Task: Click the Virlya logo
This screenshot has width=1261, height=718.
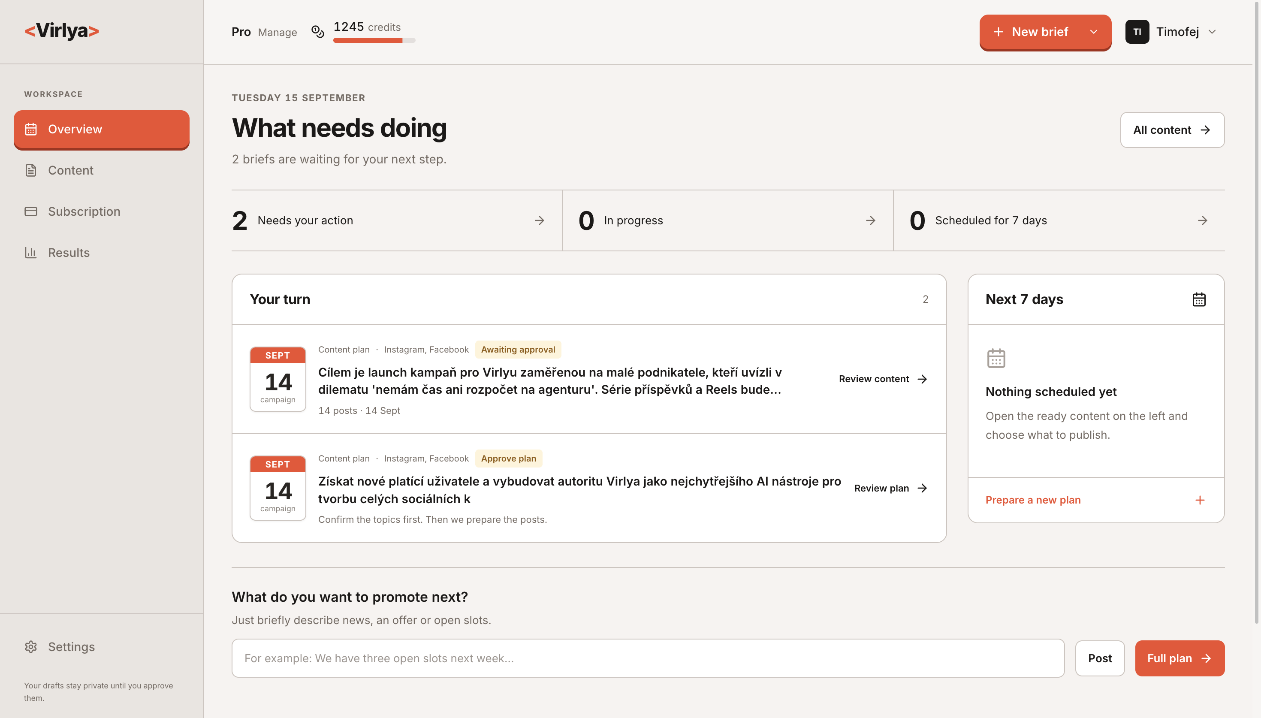Action: tap(62, 30)
